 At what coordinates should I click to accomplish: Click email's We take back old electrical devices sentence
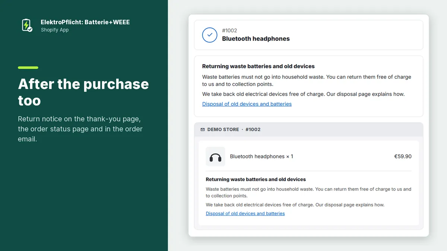coord(295,205)
